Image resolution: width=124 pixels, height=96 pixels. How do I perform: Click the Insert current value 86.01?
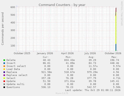click(47, 63)
